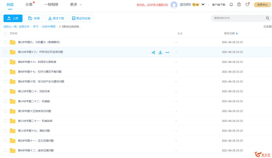
Task: Open the 一刻相册 tab
Action: [51, 5]
